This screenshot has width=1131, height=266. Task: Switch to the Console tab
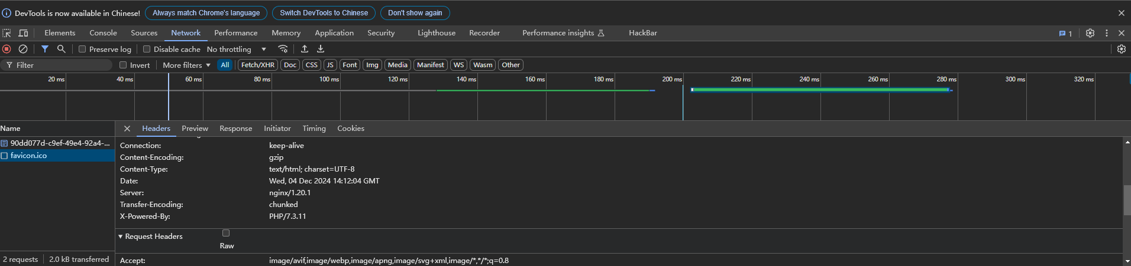click(x=103, y=33)
